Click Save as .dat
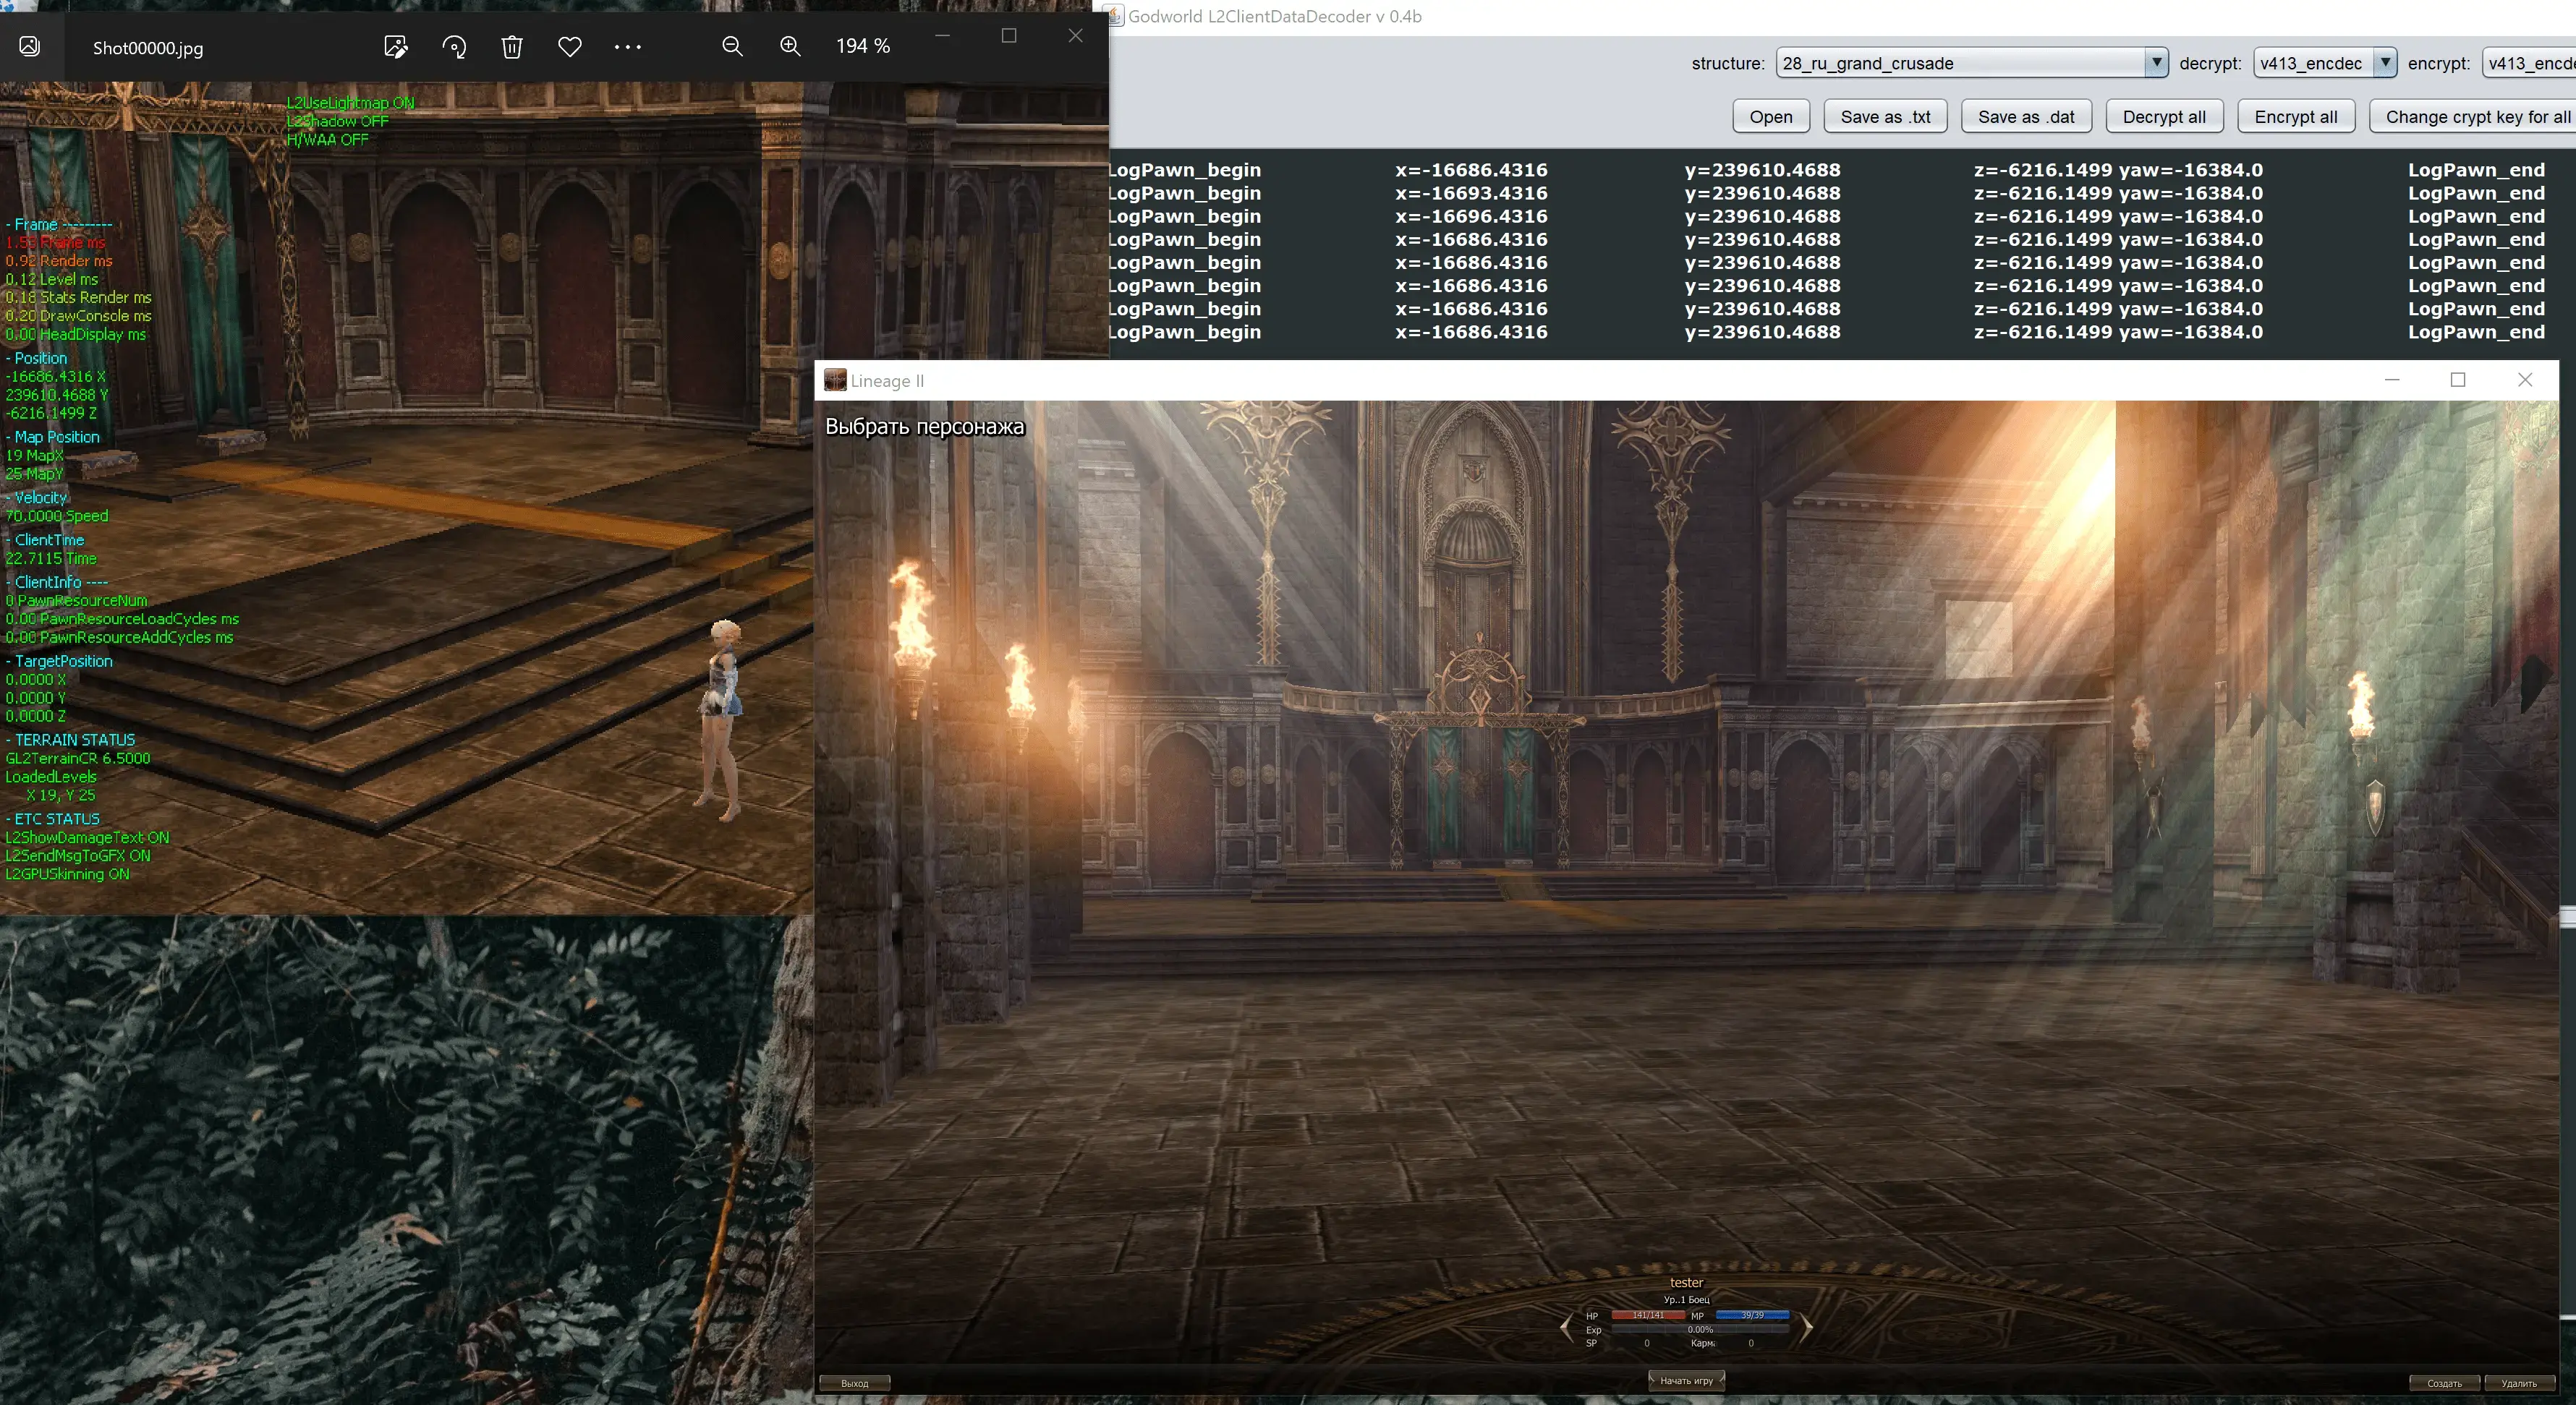The width and height of the screenshot is (2576, 1405). [2026, 116]
